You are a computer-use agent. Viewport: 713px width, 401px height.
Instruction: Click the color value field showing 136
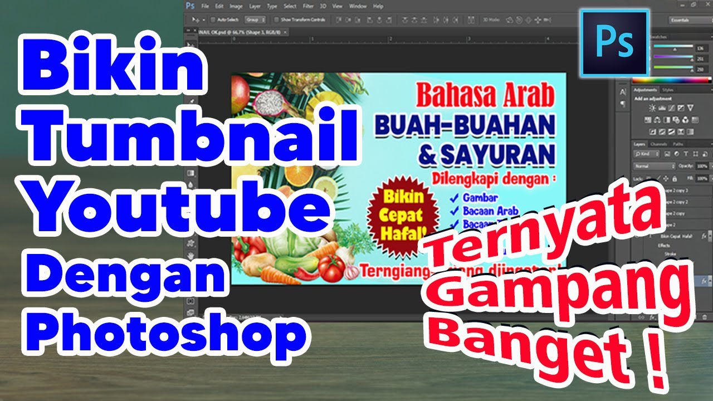(702, 48)
